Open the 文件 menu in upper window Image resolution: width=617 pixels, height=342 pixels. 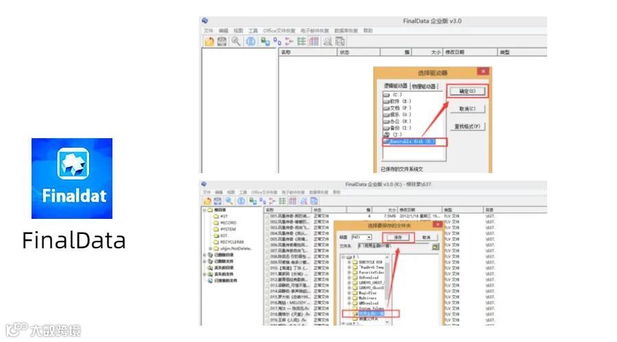[208, 31]
